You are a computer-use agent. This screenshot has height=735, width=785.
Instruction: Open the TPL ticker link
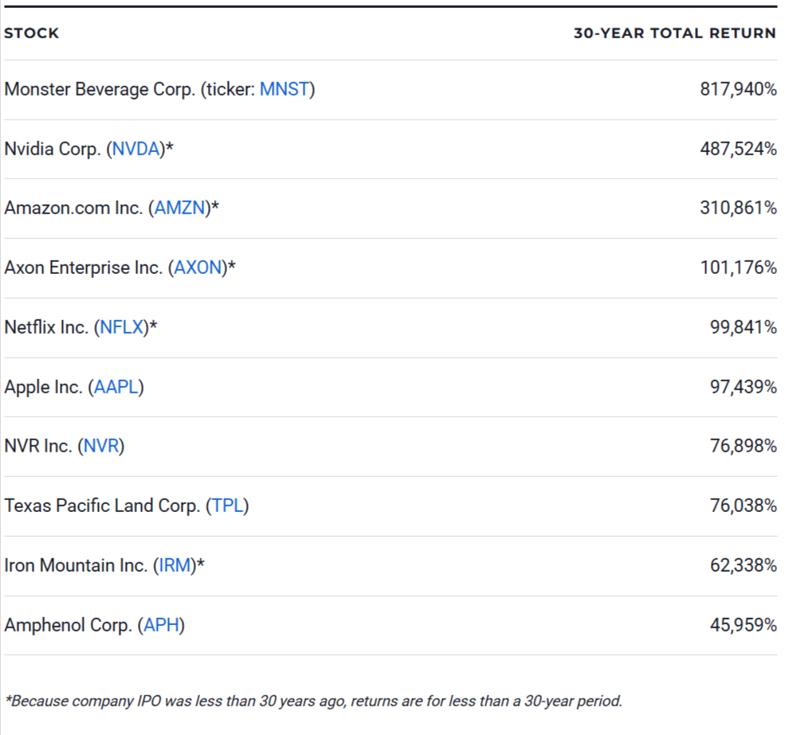[229, 506]
